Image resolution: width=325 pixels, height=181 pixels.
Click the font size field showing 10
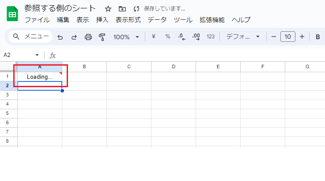point(288,37)
